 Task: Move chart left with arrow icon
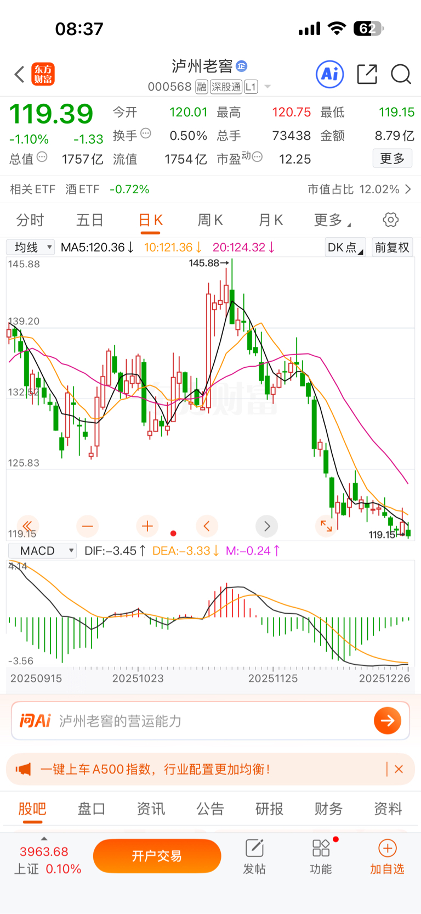point(207,526)
